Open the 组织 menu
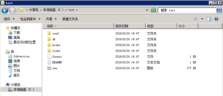 tap(9, 19)
